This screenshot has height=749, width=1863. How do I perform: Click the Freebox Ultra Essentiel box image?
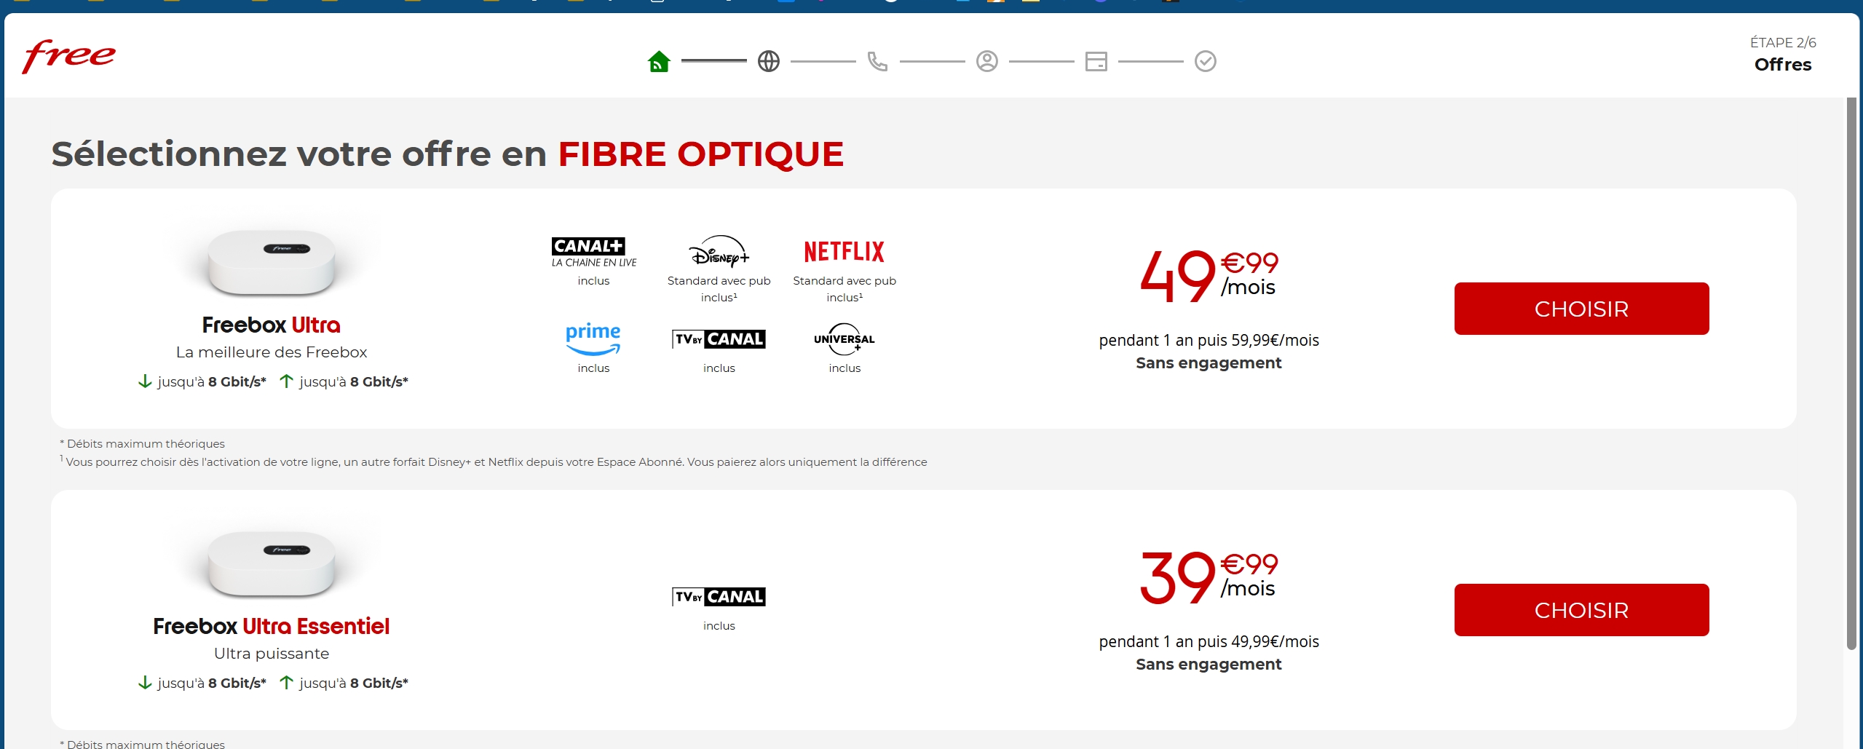[272, 563]
